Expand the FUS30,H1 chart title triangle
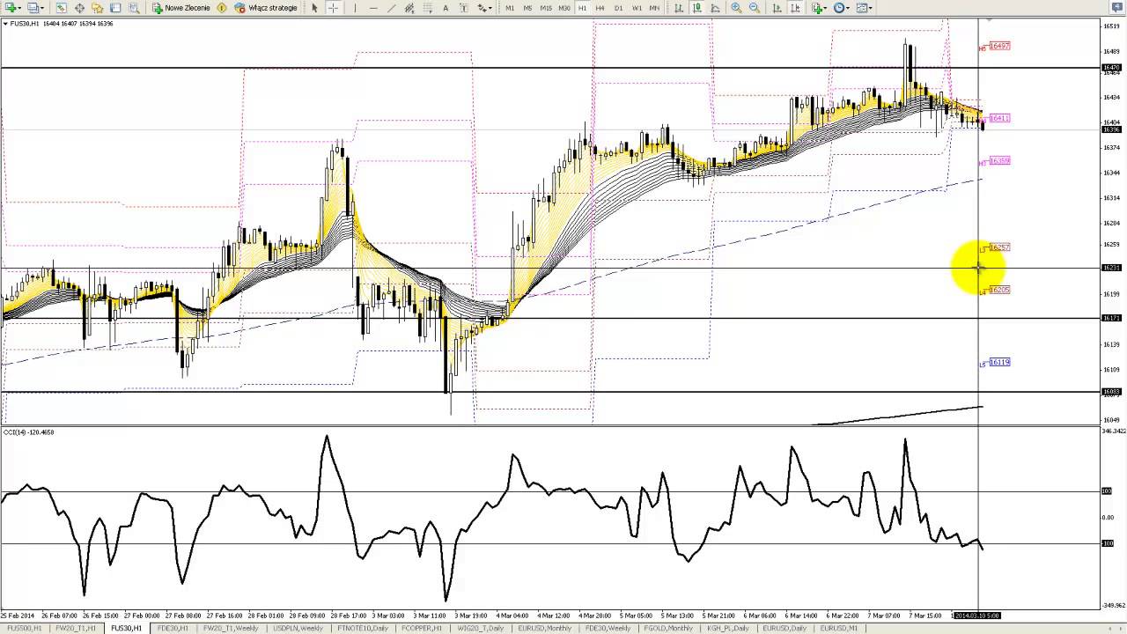 (x=6, y=23)
